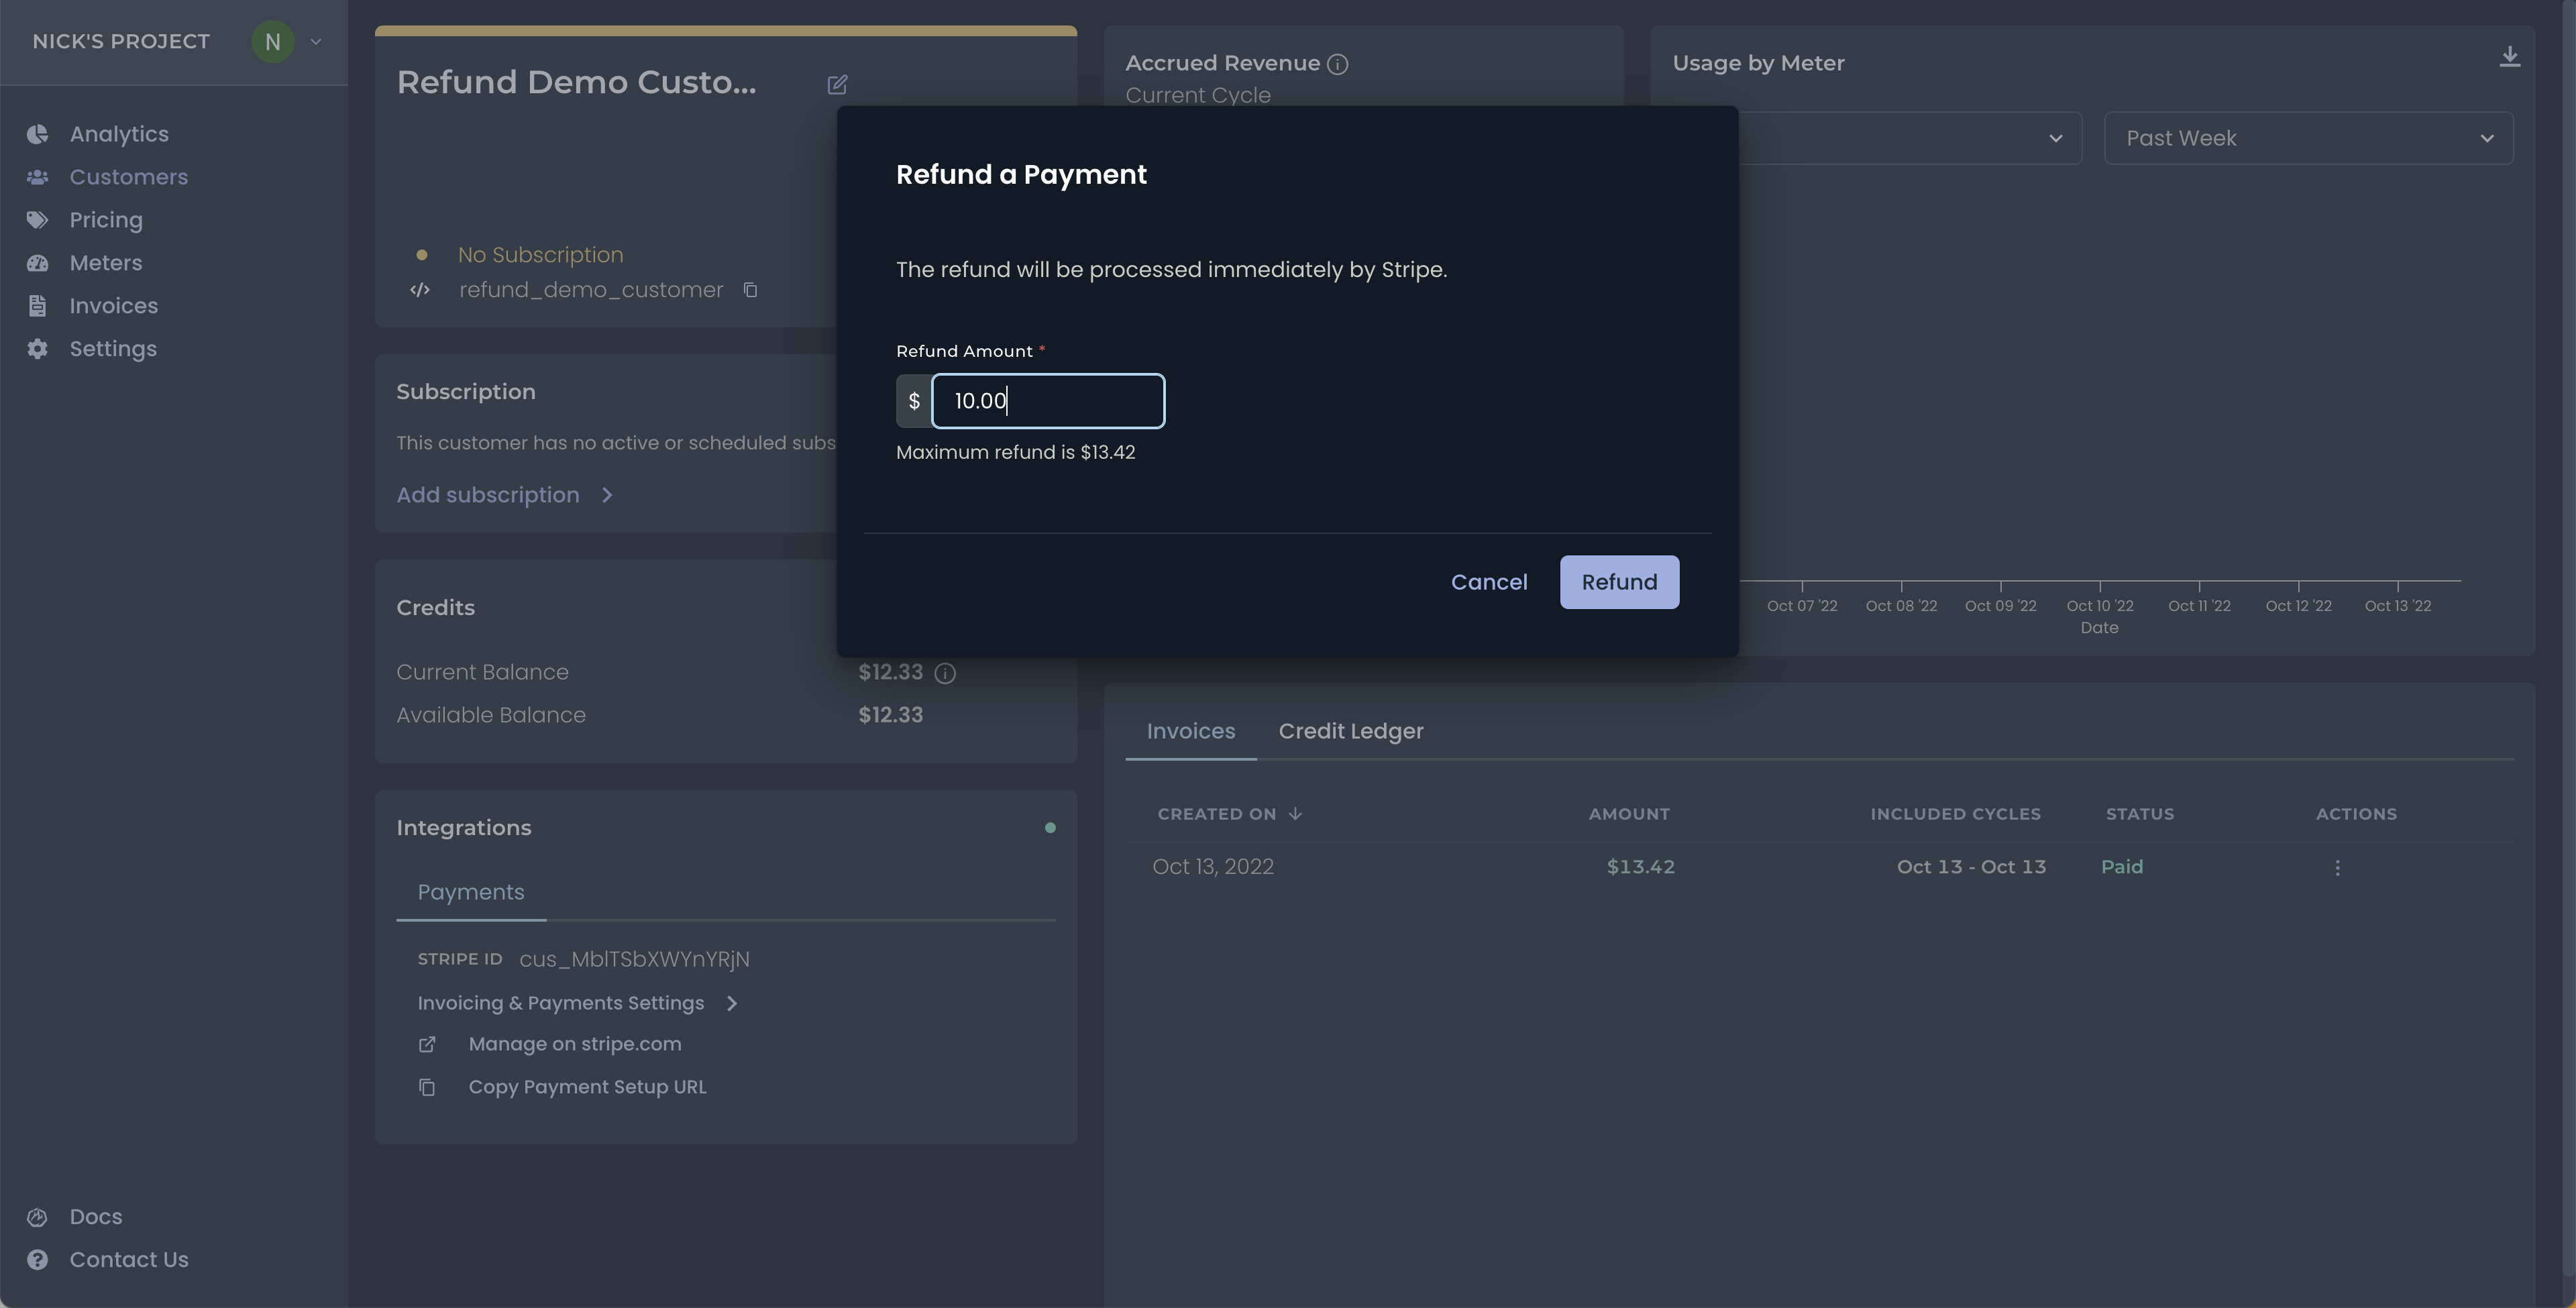Viewport: 2576px width, 1308px height.
Task: Select the Payments integrations tab
Action: coord(470,892)
